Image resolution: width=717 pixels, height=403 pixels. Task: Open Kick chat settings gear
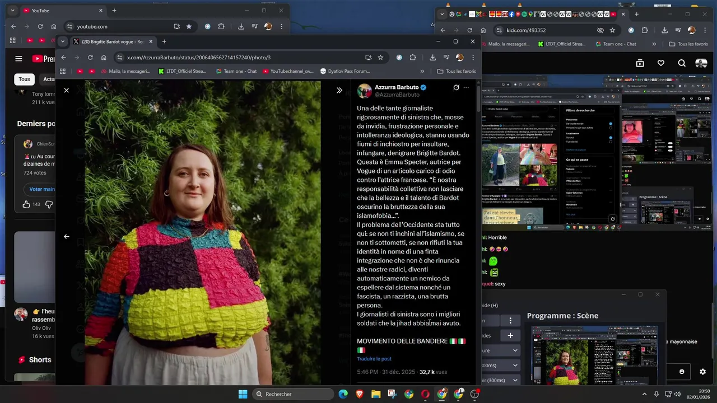point(702,372)
